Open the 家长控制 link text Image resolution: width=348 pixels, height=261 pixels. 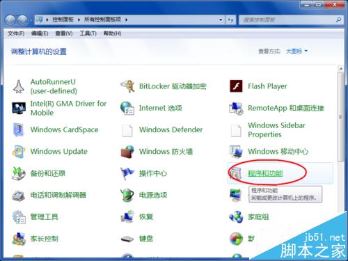click(45, 239)
